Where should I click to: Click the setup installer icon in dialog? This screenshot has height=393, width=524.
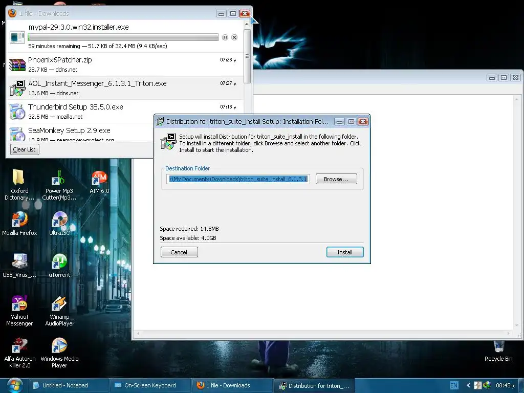point(168,141)
